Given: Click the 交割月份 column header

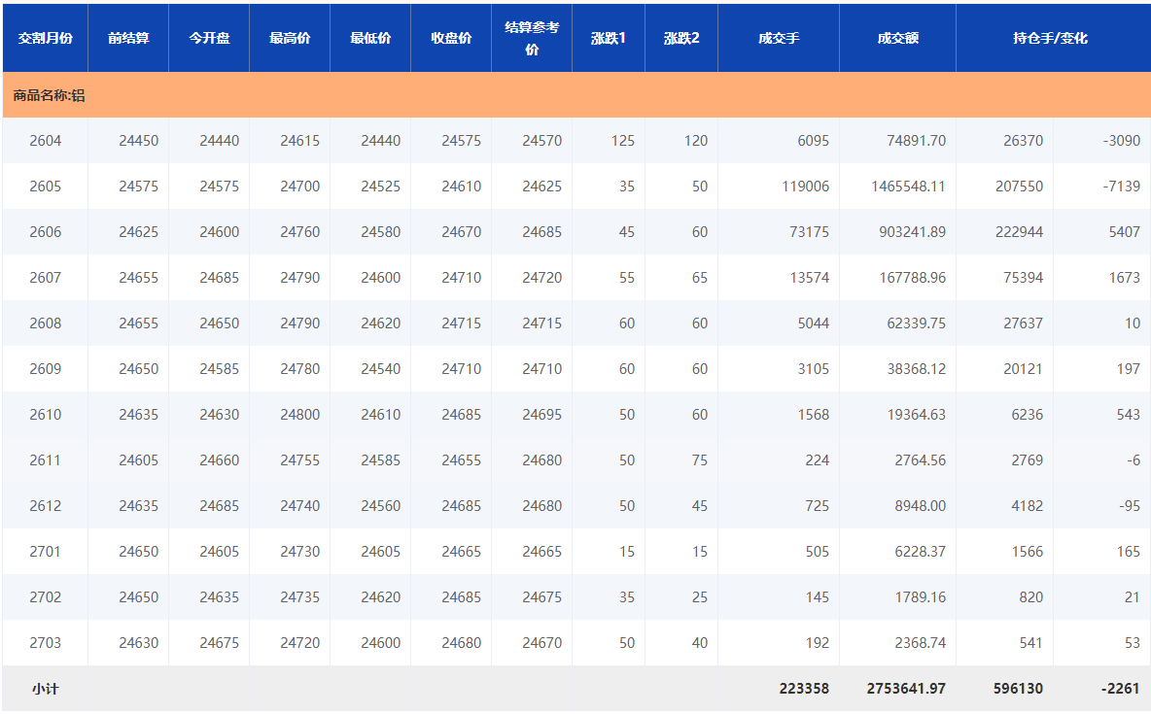Looking at the screenshot, I should point(45,38).
